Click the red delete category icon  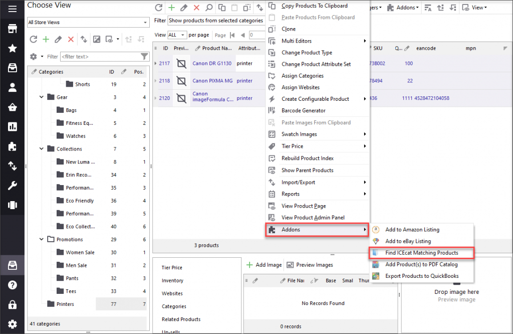[x=71, y=39]
